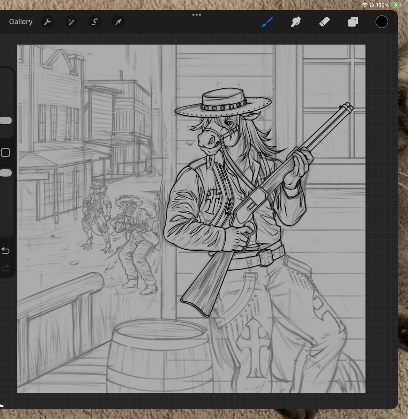Tap the square modify button in sidebar

point(5,153)
